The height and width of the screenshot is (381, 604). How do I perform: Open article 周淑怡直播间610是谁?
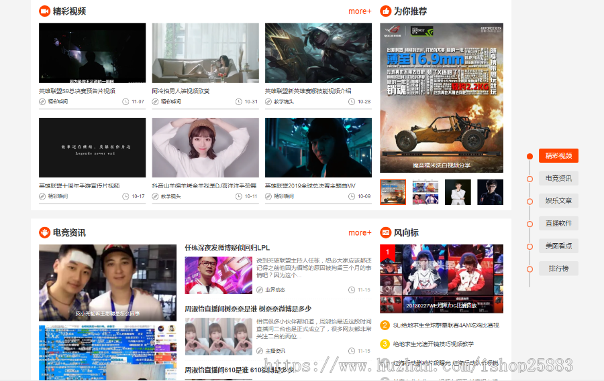coord(239,370)
